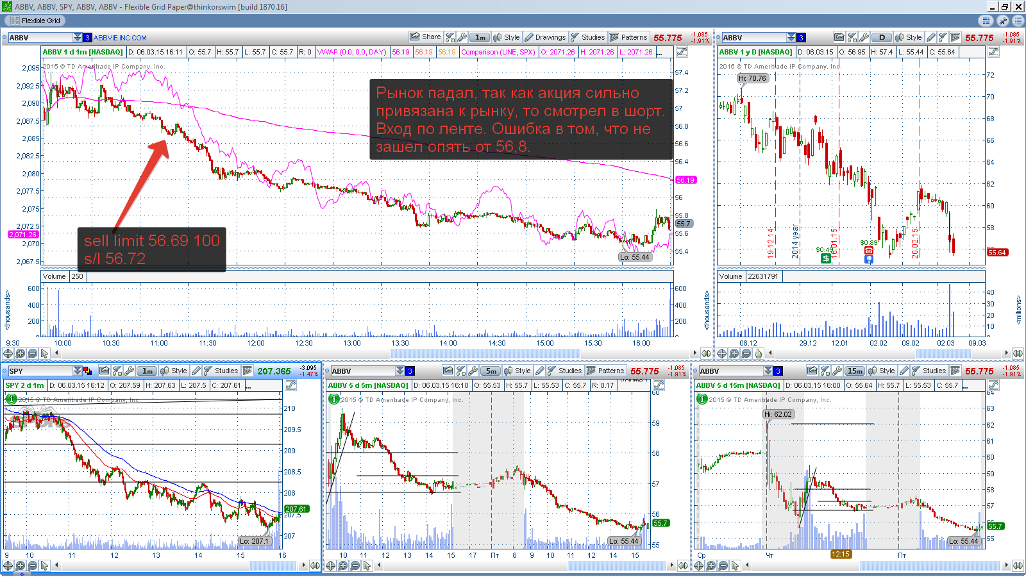
Task: Expand the symbol dropdown on the main ABBV chart
Action: pyautogui.click(x=78, y=37)
